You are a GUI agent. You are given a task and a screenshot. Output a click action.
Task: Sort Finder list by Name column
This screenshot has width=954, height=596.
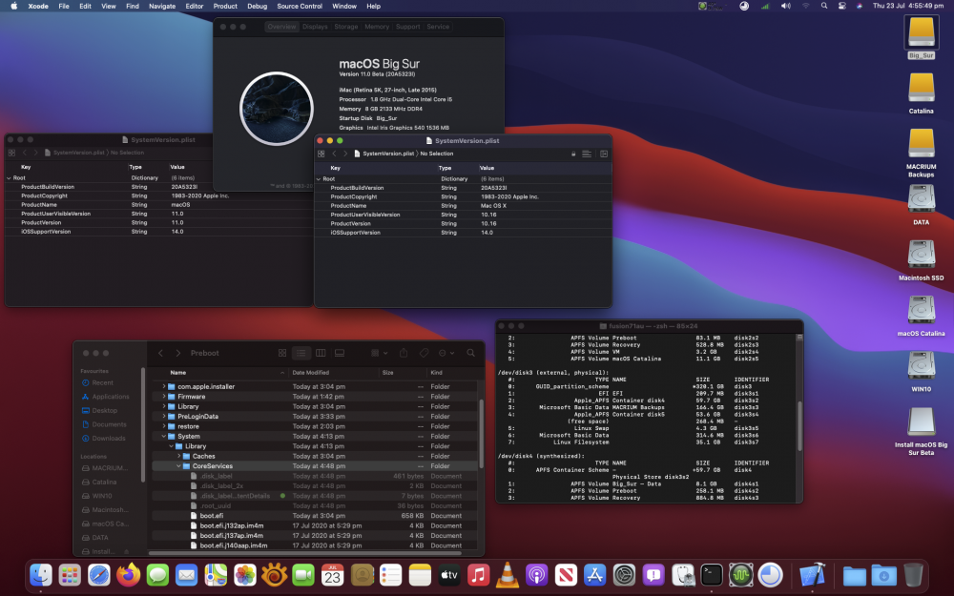point(178,372)
